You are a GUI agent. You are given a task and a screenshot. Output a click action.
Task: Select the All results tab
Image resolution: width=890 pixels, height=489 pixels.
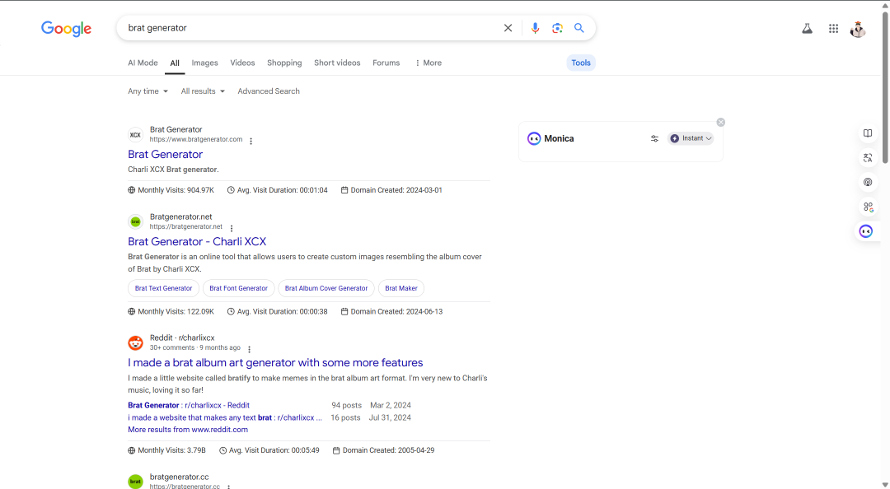[x=175, y=63]
